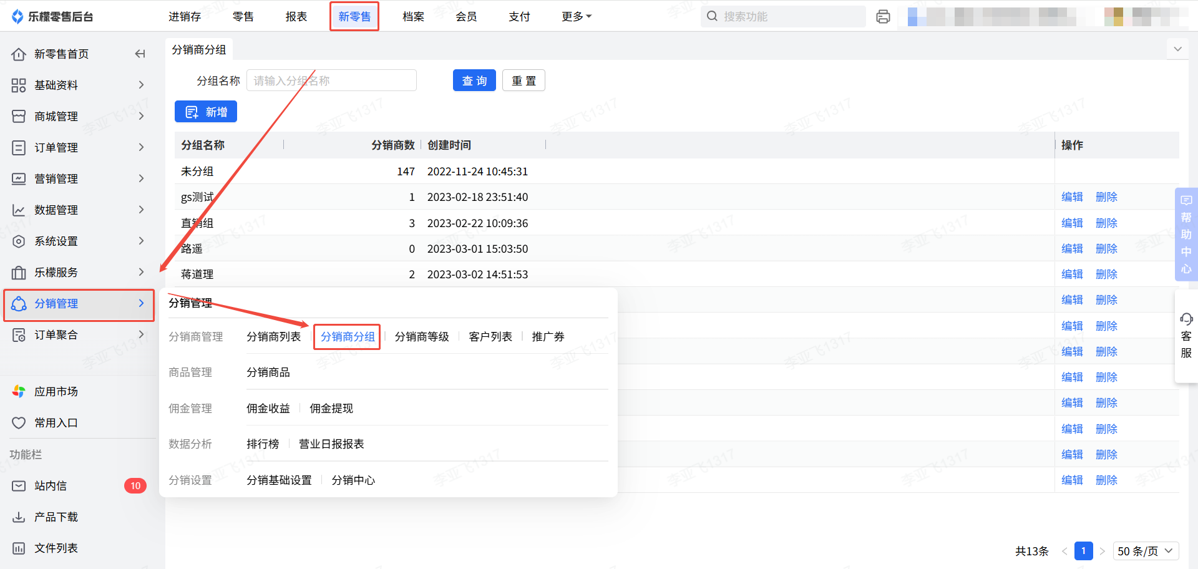The height and width of the screenshot is (569, 1198).
Task: Click the 产品下载 download icon
Action: click(19, 517)
